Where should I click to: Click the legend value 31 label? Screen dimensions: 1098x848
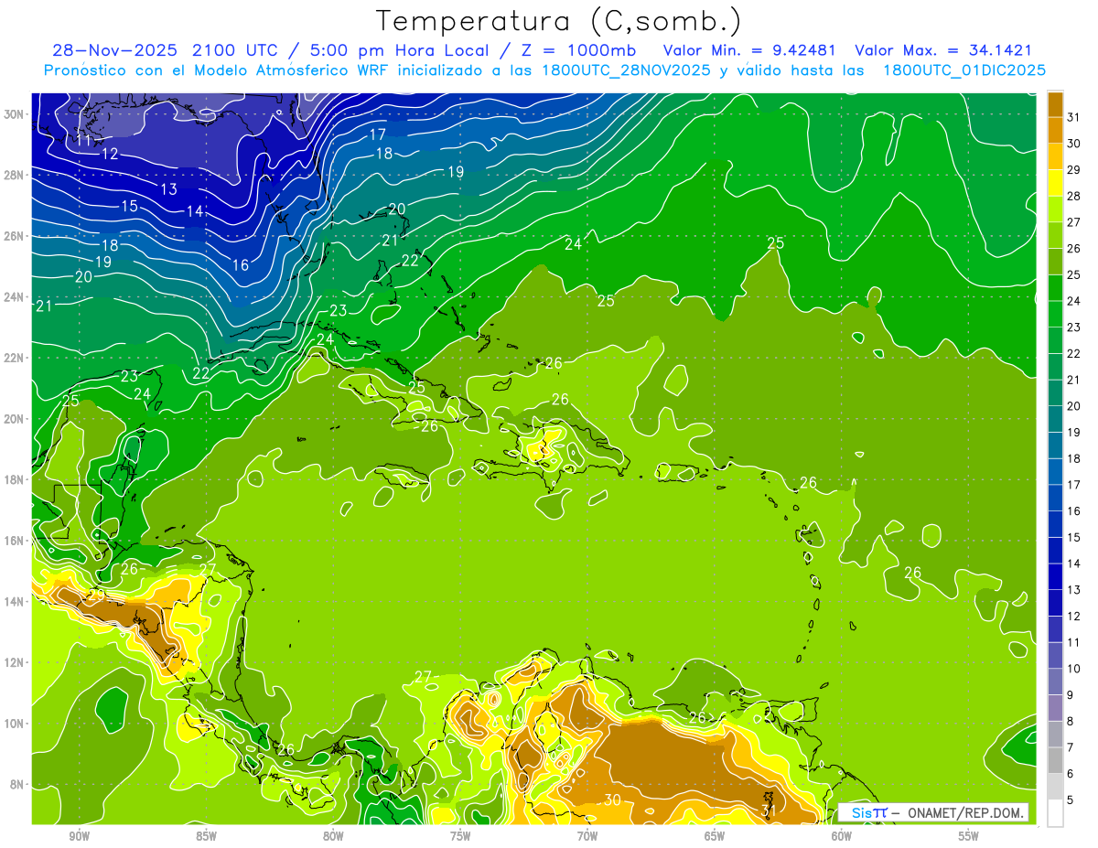(x=1073, y=116)
